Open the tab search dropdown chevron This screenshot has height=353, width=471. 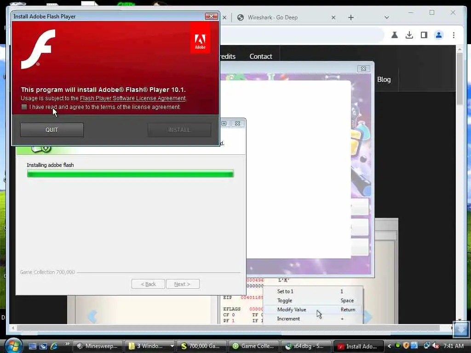(x=386, y=17)
